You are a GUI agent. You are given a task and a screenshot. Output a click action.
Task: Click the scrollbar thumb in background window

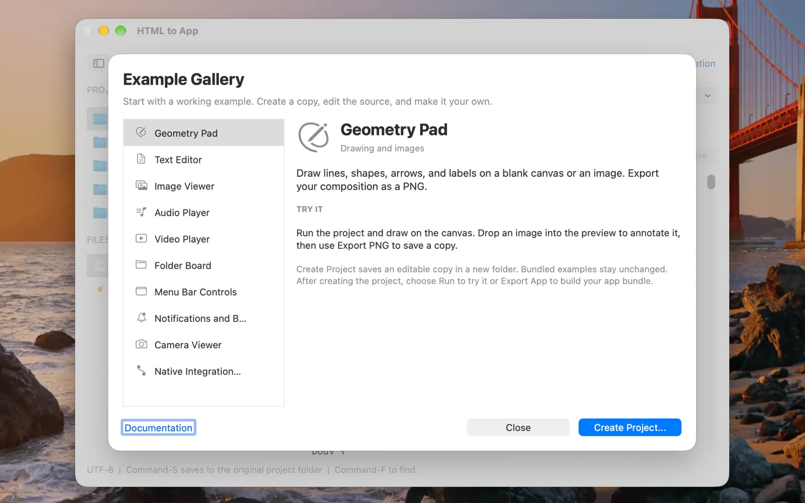pos(711,182)
